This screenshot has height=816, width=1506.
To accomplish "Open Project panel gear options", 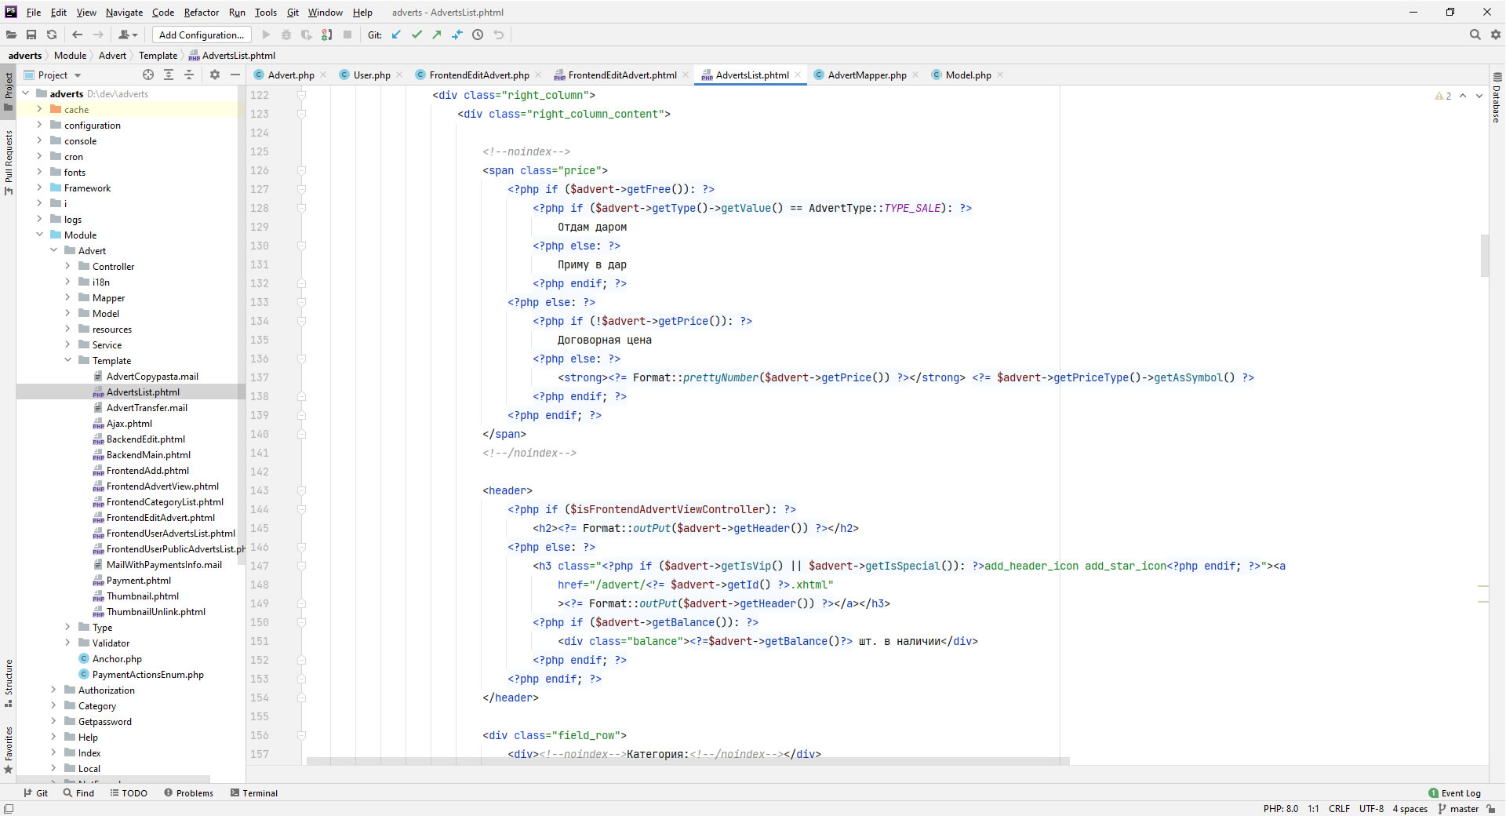I will (x=215, y=75).
